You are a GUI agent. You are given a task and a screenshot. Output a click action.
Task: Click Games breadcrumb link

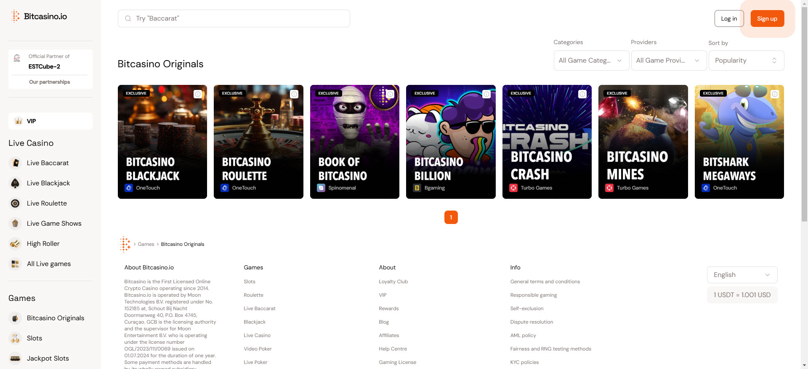pyautogui.click(x=146, y=244)
